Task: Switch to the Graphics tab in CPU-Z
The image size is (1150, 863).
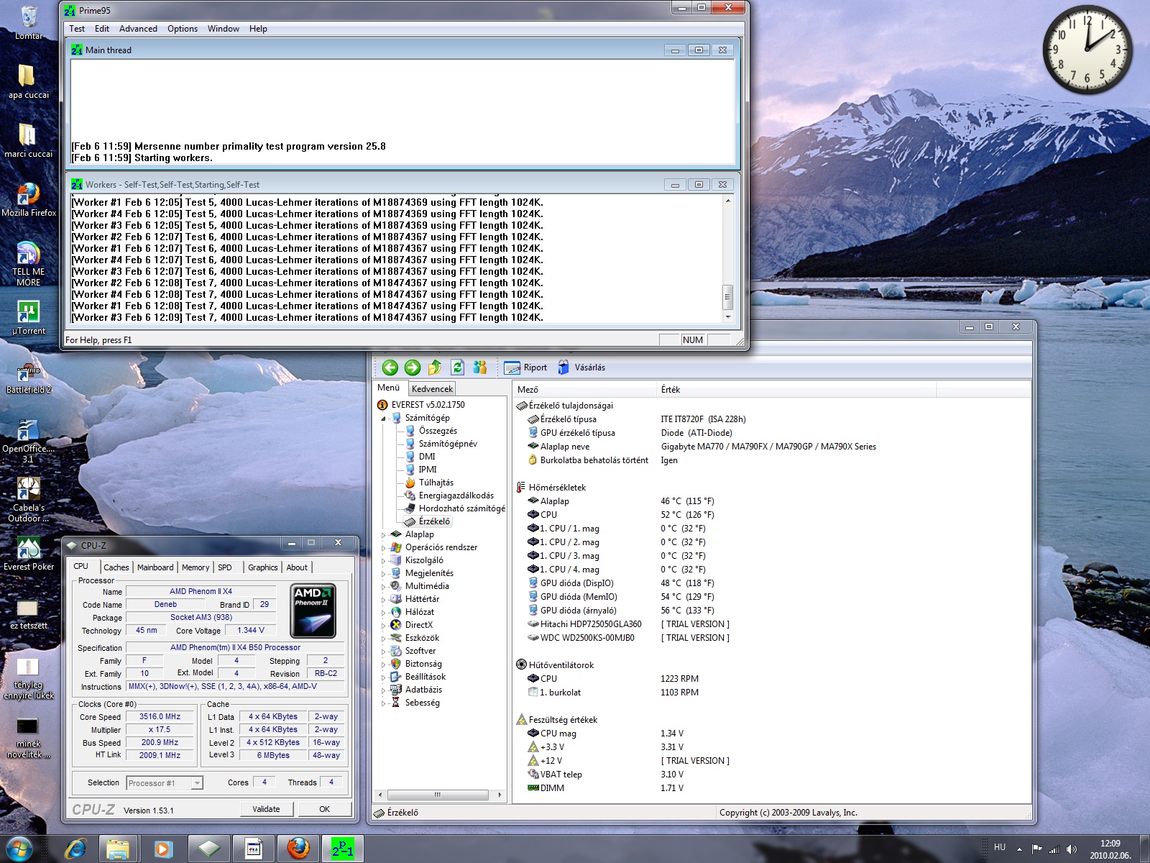Action: 263,567
